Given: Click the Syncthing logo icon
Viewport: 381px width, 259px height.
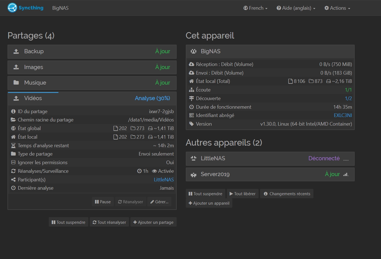Looking at the screenshot, I should click(12, 8).
